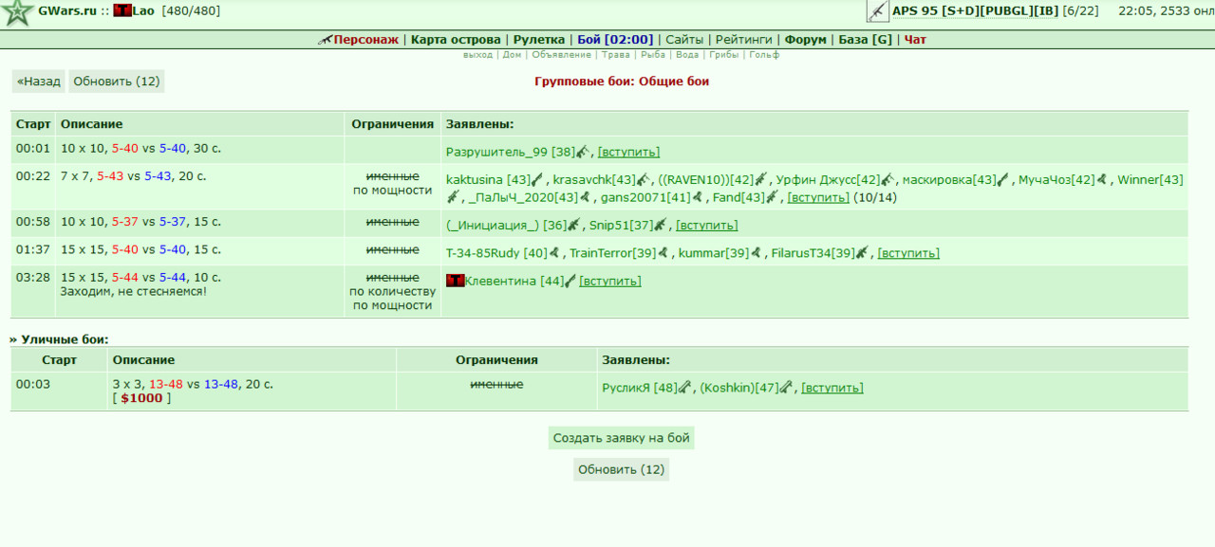Open the Рейтинги menu item
The height and width of the screenshot is (547, 1215).
click(x=744, y=40)
